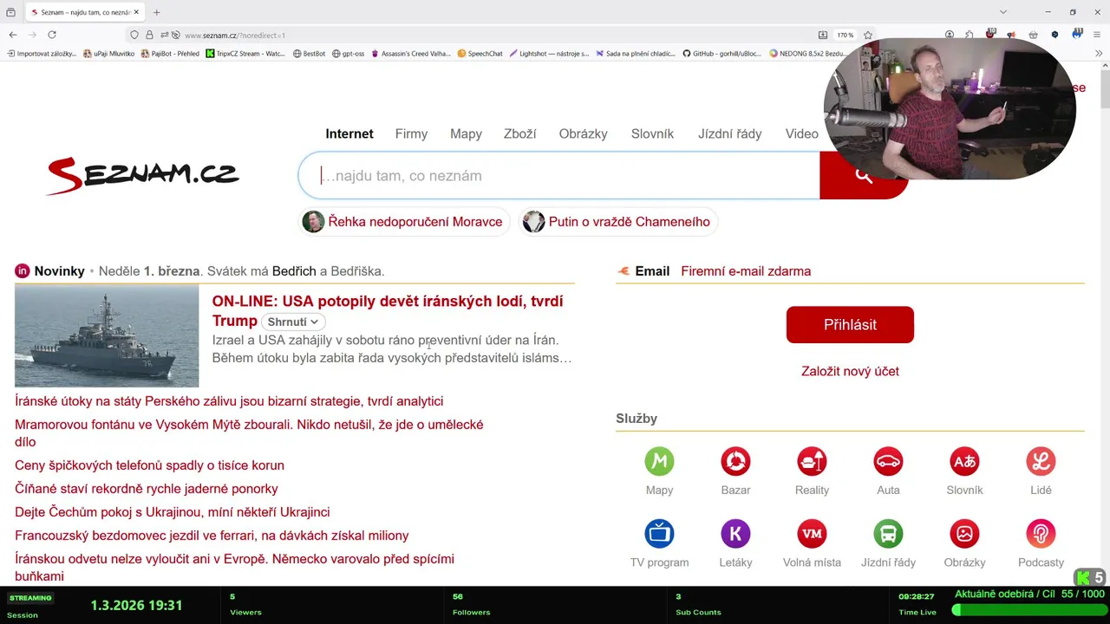
Task: Click the magnifier search button
Action: pyautogui.click(x=863, y=176)
